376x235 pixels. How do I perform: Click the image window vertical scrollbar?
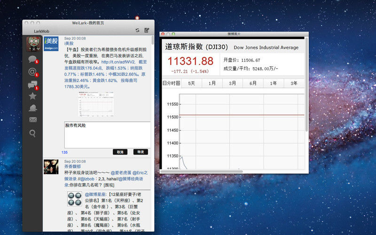coord(306,84)
